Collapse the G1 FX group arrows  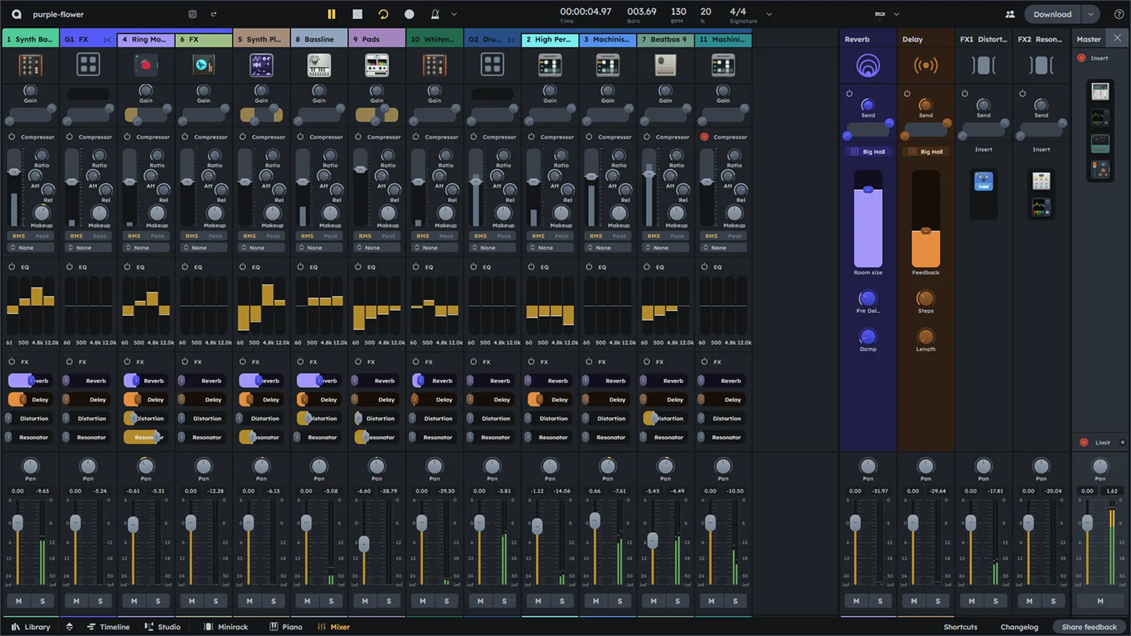click(x=107, y=40)
